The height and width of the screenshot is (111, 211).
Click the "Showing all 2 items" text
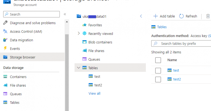[166, 52]
